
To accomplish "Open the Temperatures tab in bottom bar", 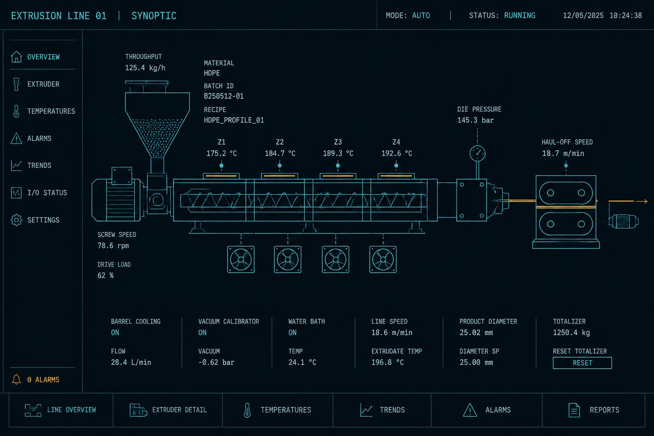I will coord(278,410).
